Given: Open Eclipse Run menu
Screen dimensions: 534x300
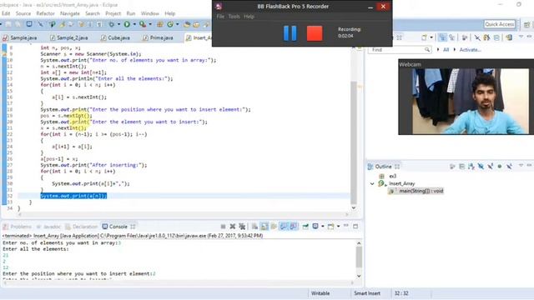Looking at the screenshot, I should (x=131, y=13).
